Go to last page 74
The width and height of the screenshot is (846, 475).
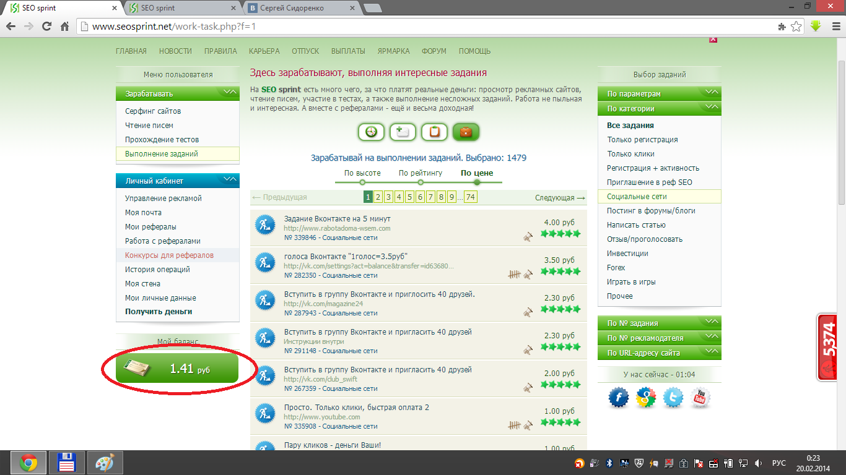click(470, 197)
